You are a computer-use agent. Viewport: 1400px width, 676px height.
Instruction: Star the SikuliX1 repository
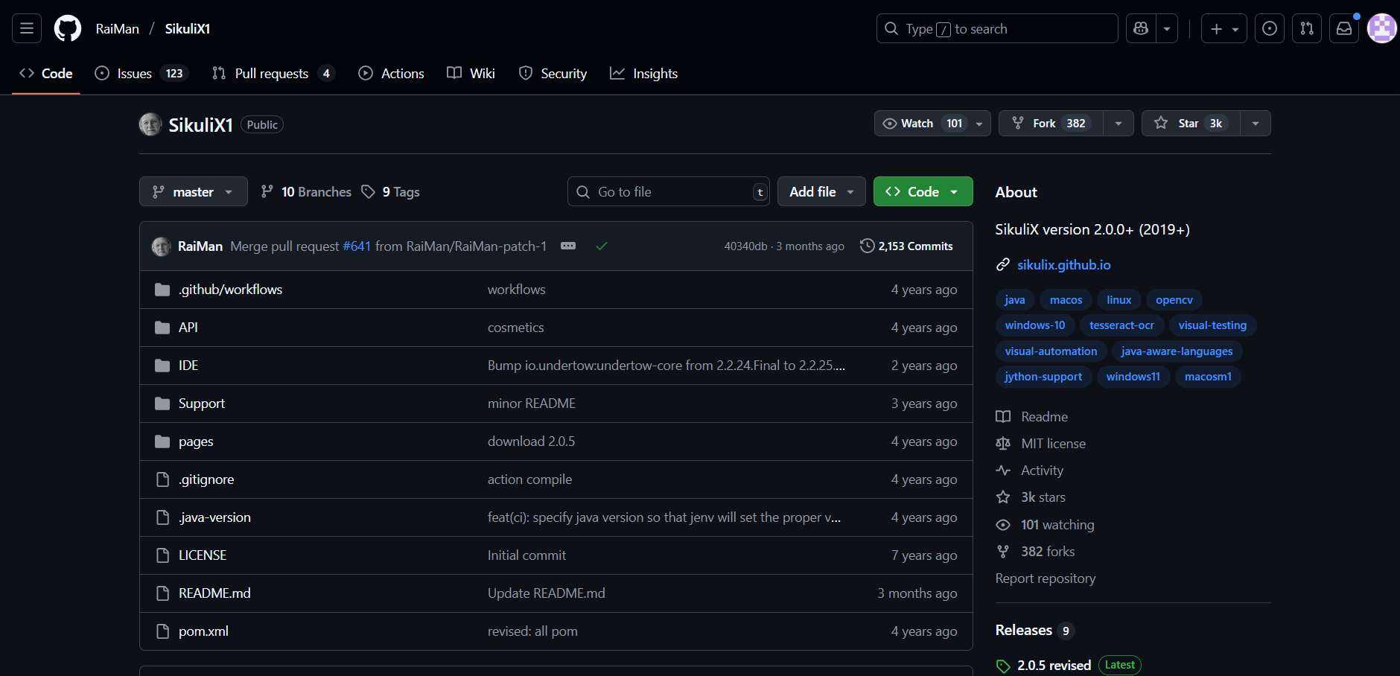(1189, 123)
